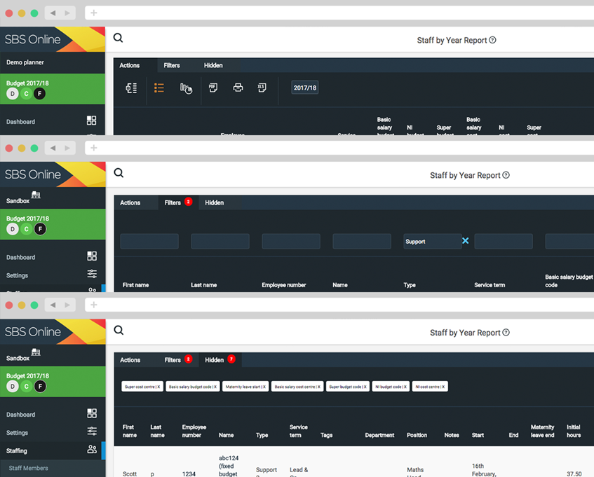Viewport: 594px width, 477px height.
Task: Clear the Support type filter
Action: [466, 240]
